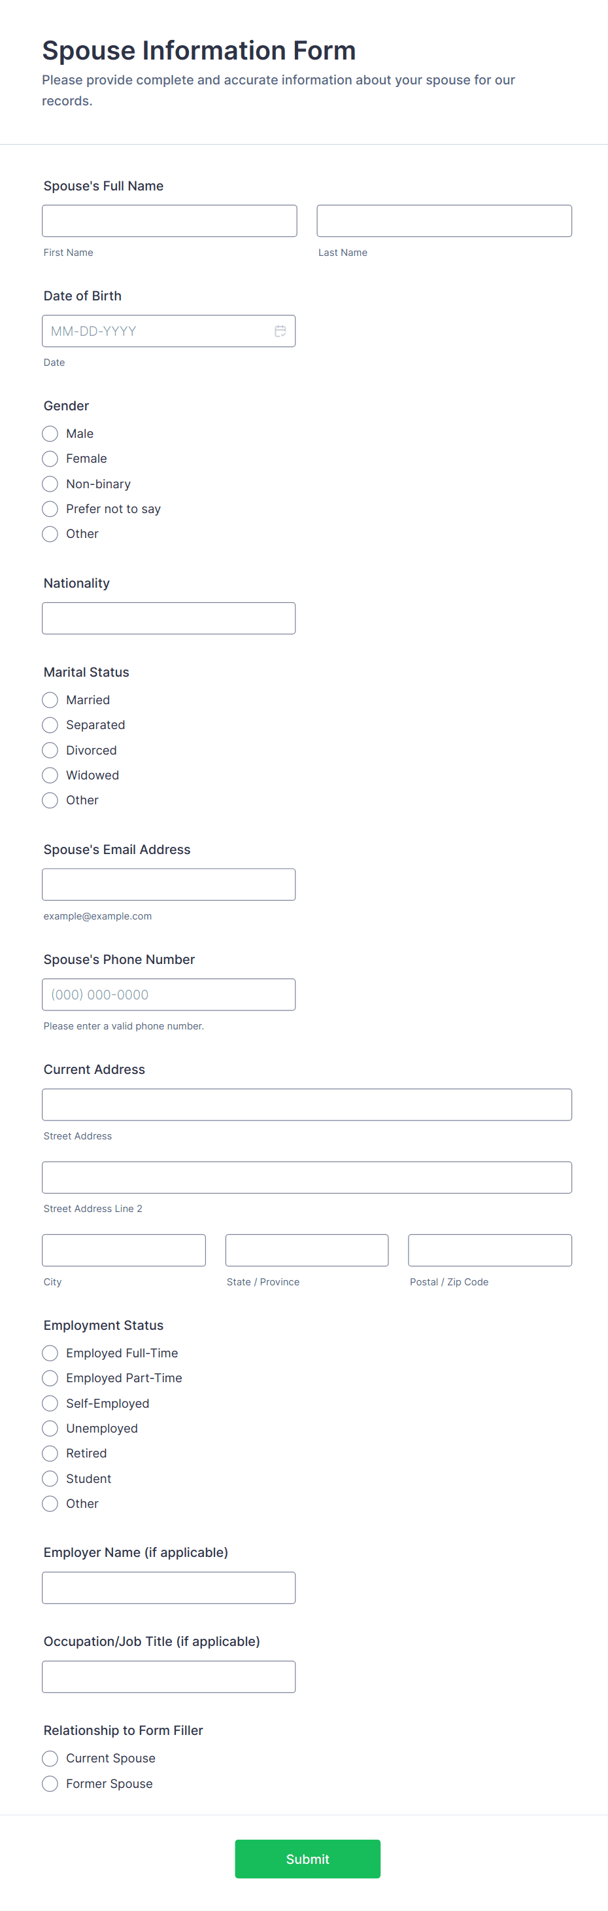The image size is (608, 1911).
Task: Focus the Spouse's Phone Number field
Action: [x=168, y=994]
